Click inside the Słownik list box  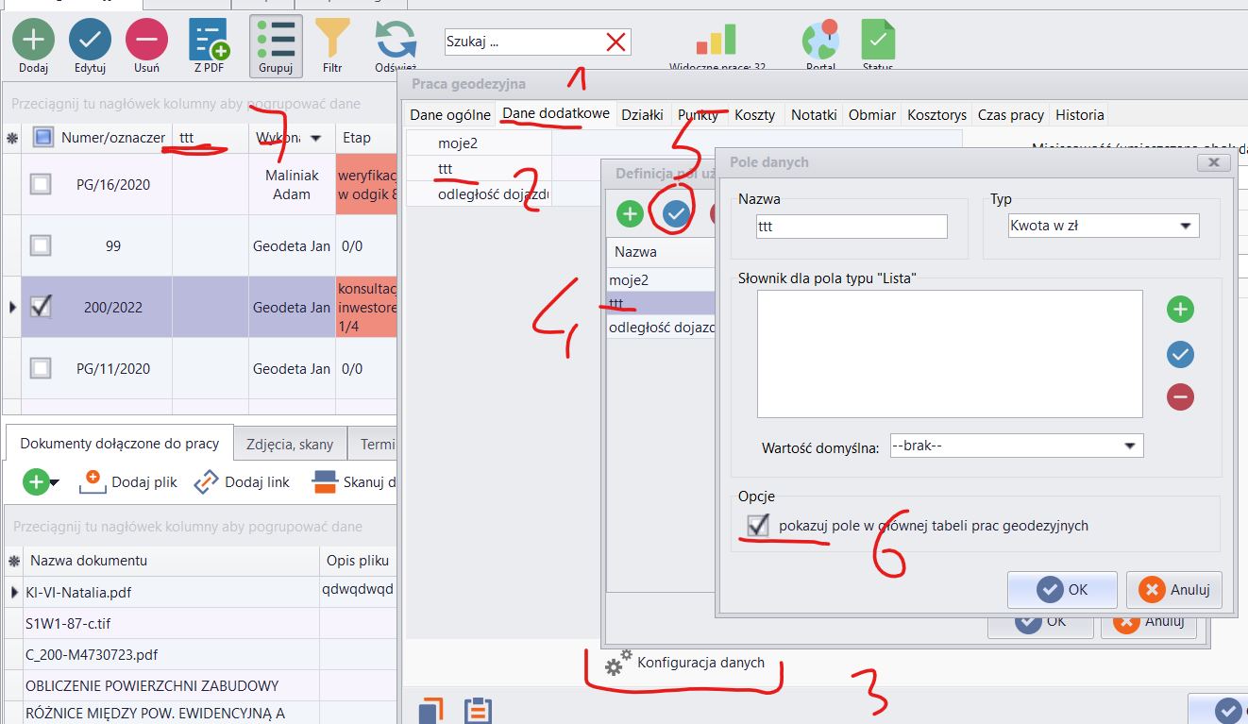point(950,354)
